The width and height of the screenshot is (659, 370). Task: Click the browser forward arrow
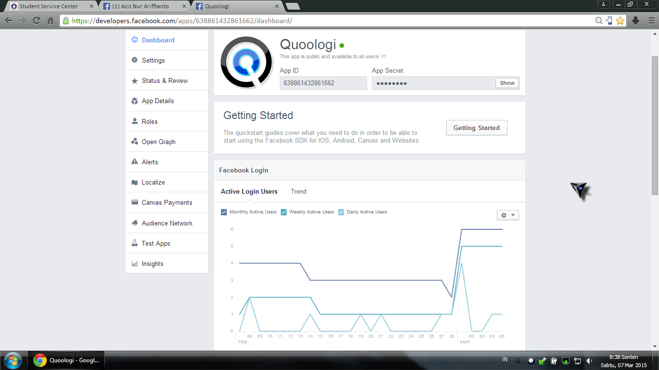click(x=22, y=20)
